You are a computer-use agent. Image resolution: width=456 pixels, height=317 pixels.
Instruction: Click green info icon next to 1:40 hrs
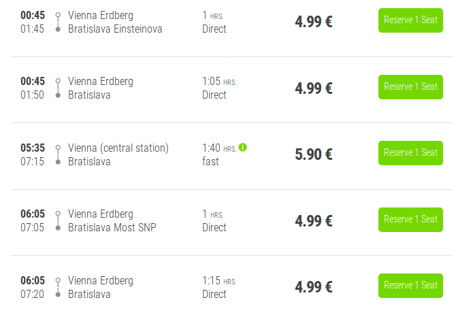pos(242,148)
